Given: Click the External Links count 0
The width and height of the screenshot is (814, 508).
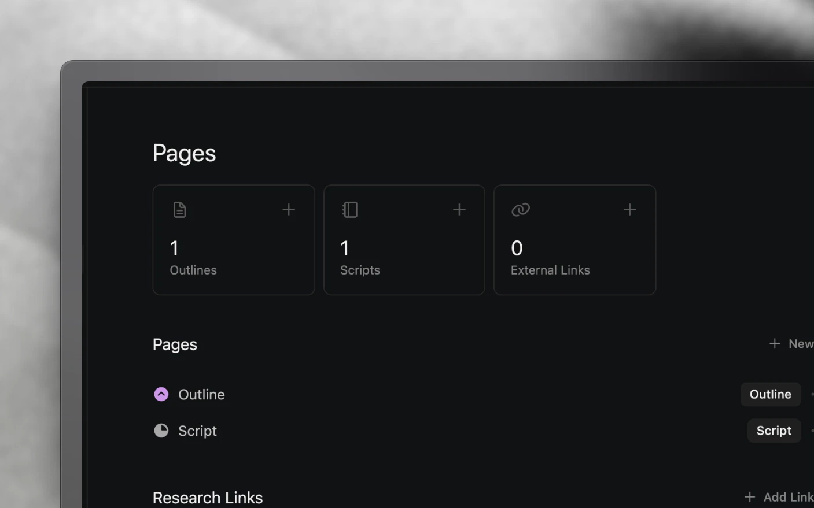Looking at the screenshot, I should click(517, 249).
